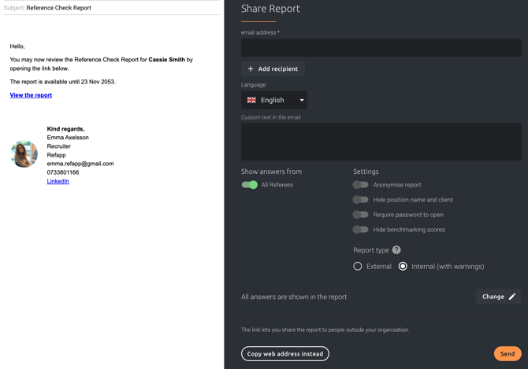Enable Hide position name and client

(x=360, y=200)
